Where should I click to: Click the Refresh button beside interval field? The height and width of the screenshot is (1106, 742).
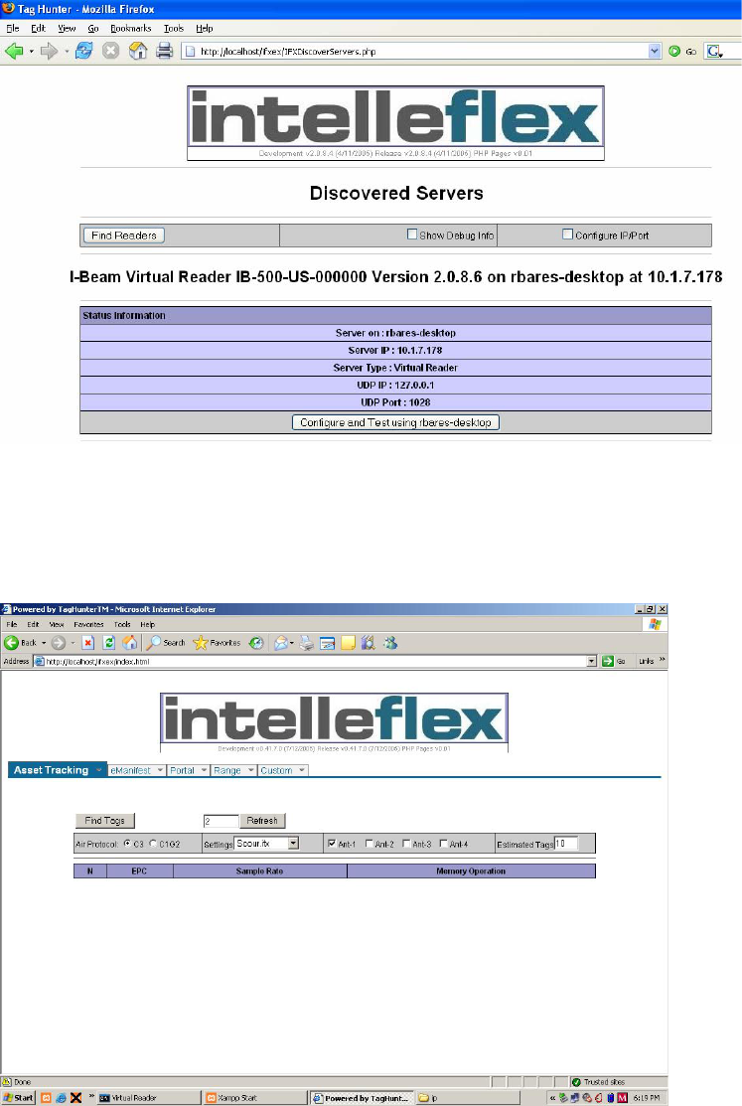point(262,821)
